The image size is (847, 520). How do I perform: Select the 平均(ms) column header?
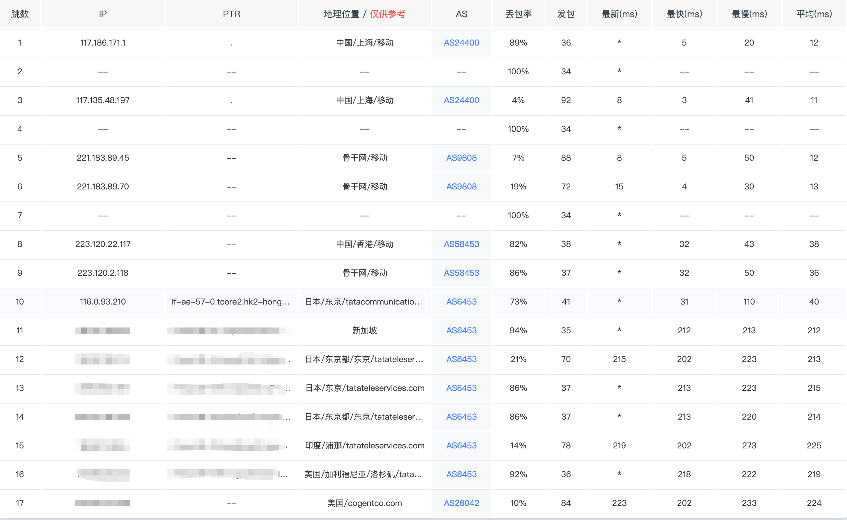point(814,14)
